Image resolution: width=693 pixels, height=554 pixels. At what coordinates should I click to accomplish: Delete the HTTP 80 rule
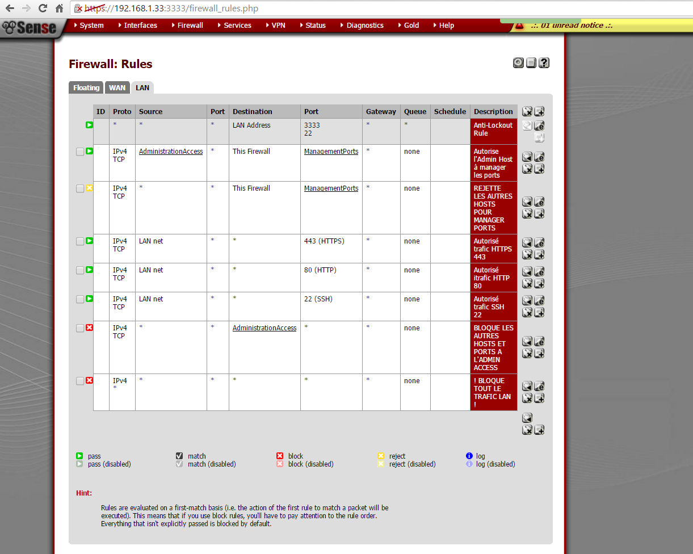(527, 283)
